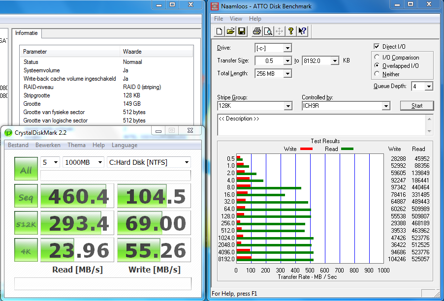Image resolution: width=444 pixels, height=301 pixels.
Task: Open the Language menu in CrystalDiskMark
Action: [125, 145]
